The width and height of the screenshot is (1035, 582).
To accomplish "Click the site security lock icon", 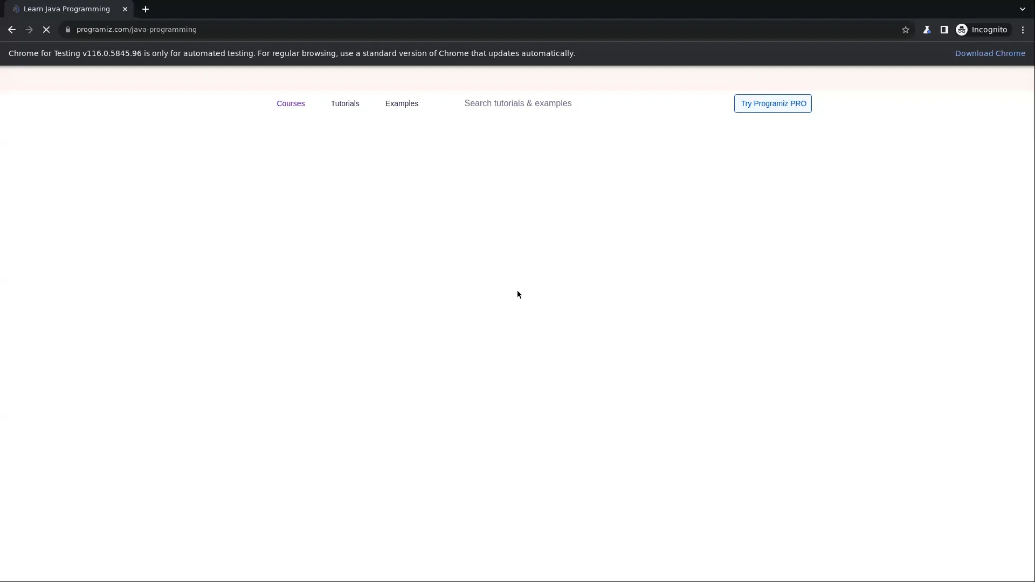I will (x=68, y=30).
